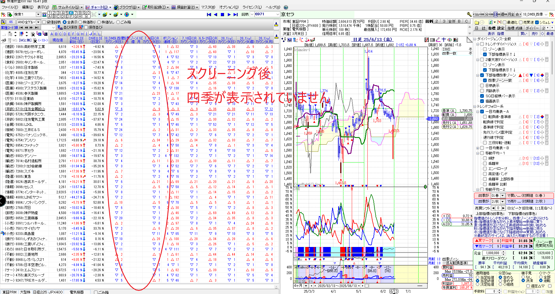
Task: Click the 業種コード順 sort link
Action: tap(9, 28)
